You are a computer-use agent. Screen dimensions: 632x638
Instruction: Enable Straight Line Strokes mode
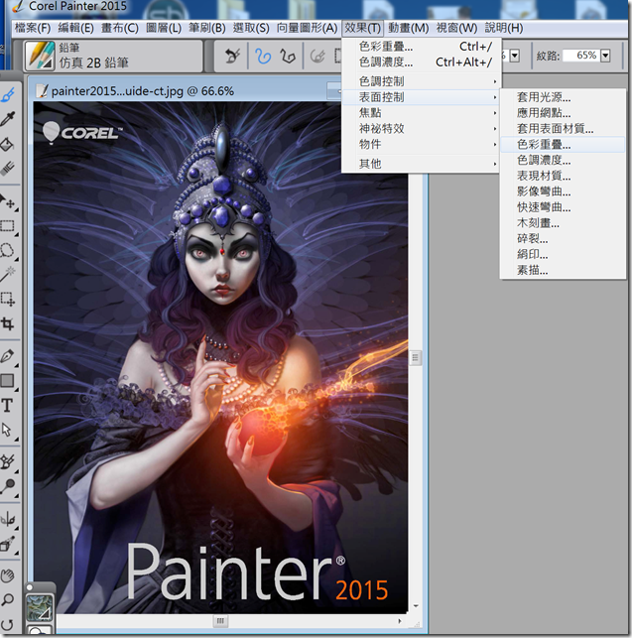pyautogui.click(x=288, y=56)
